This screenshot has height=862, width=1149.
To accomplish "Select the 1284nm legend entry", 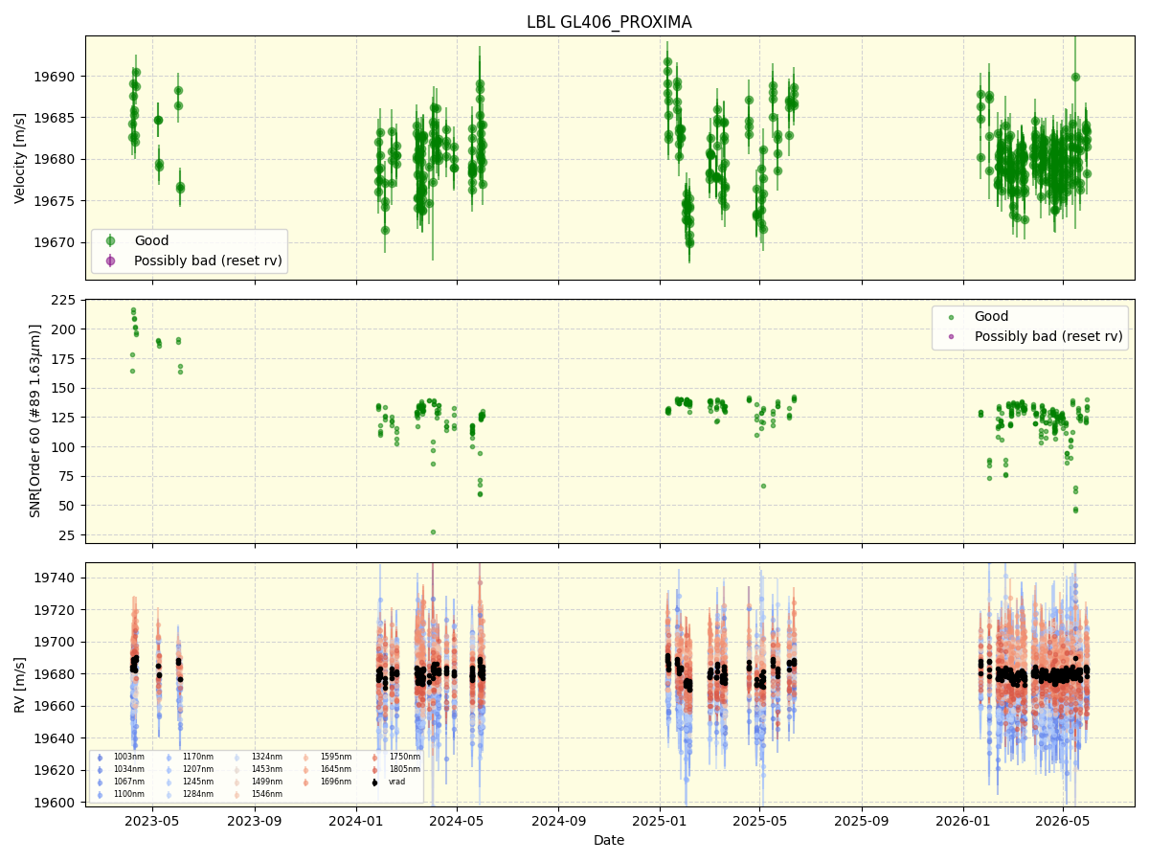I will tap(197, 794).
